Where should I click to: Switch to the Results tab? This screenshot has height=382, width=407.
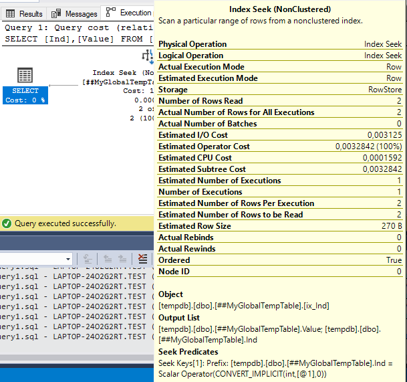[24, 13]
